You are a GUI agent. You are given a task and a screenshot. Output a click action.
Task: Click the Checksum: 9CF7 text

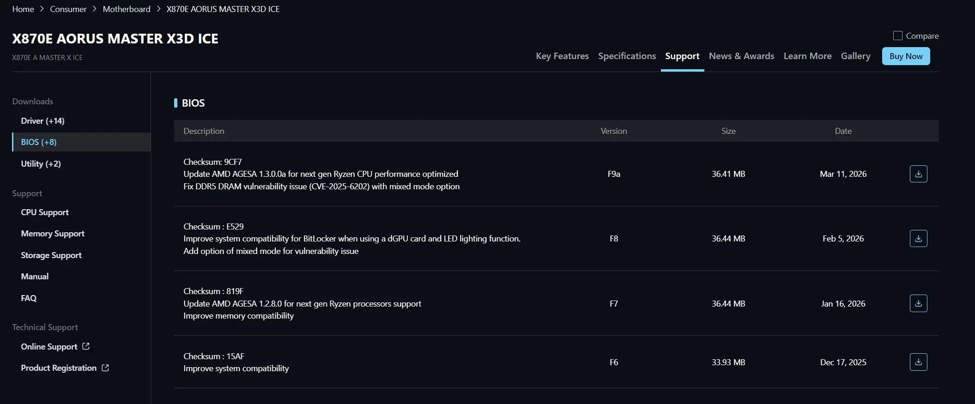(x=212, y=162)
